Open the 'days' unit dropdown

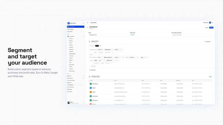(143, 57)
